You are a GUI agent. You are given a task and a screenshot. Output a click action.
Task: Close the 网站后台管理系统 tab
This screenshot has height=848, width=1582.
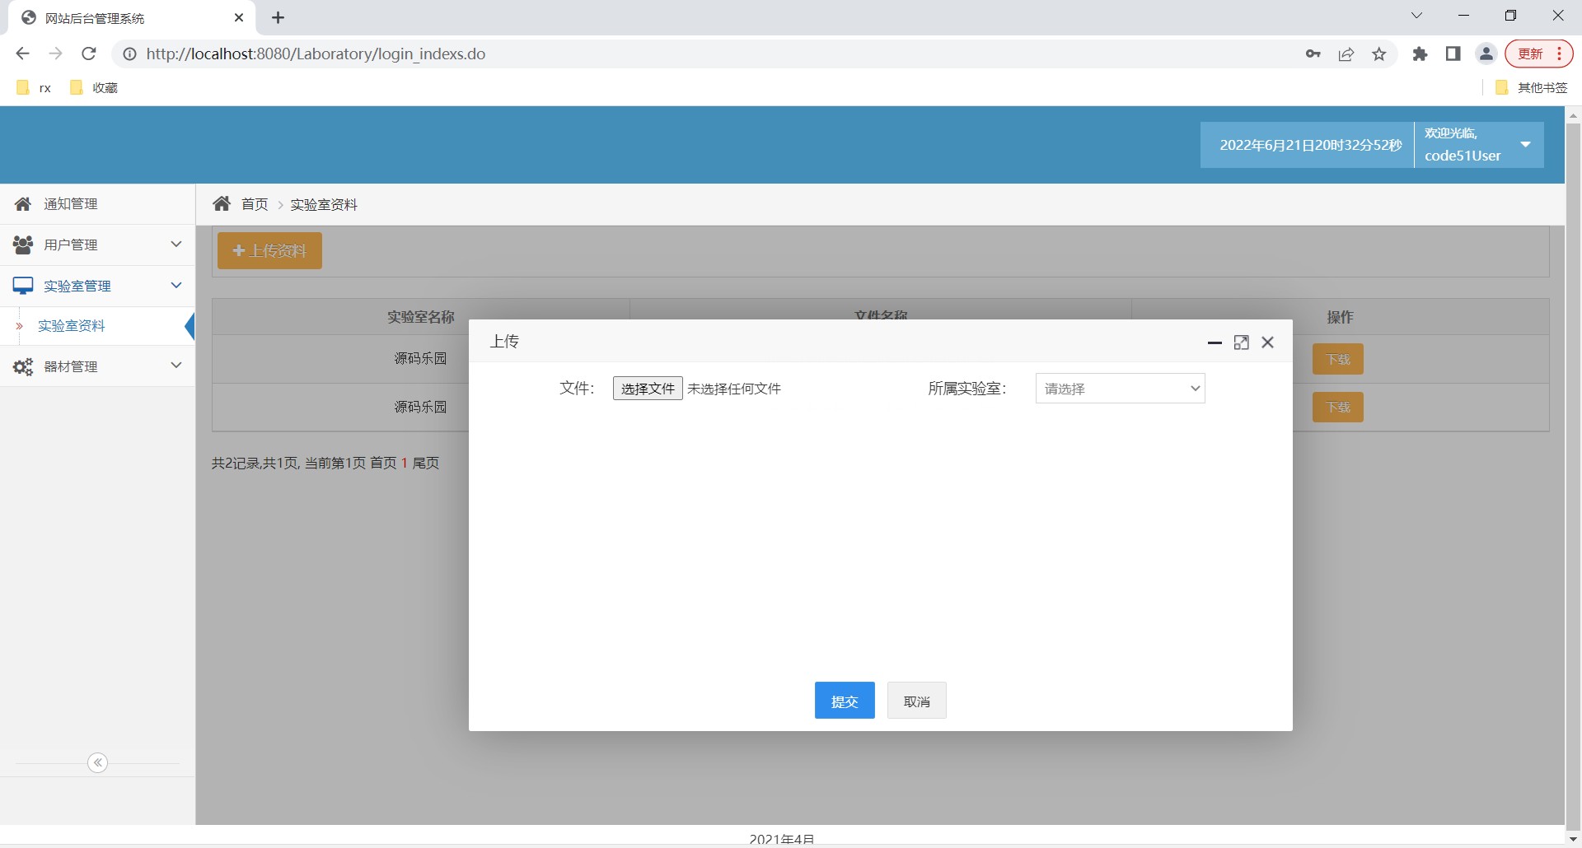[239, 17]
